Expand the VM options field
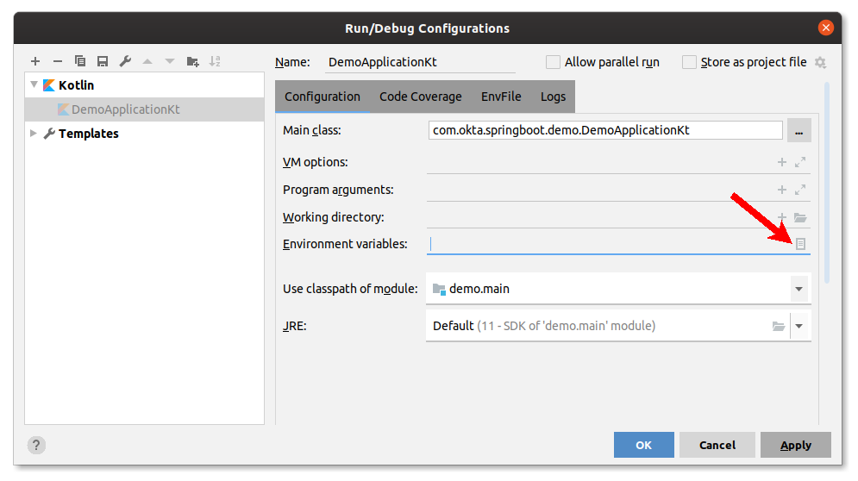 800,162
